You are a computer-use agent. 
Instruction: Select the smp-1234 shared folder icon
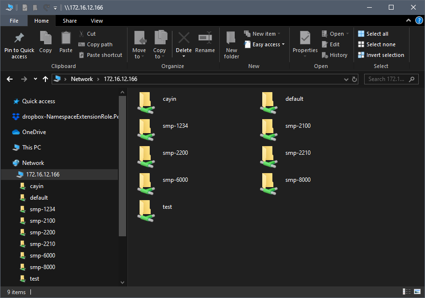(146, 130)
